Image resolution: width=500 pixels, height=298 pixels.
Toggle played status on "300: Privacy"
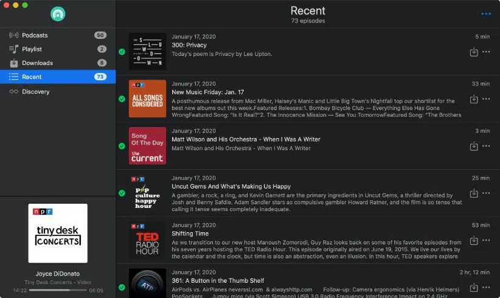coord(122,52)
